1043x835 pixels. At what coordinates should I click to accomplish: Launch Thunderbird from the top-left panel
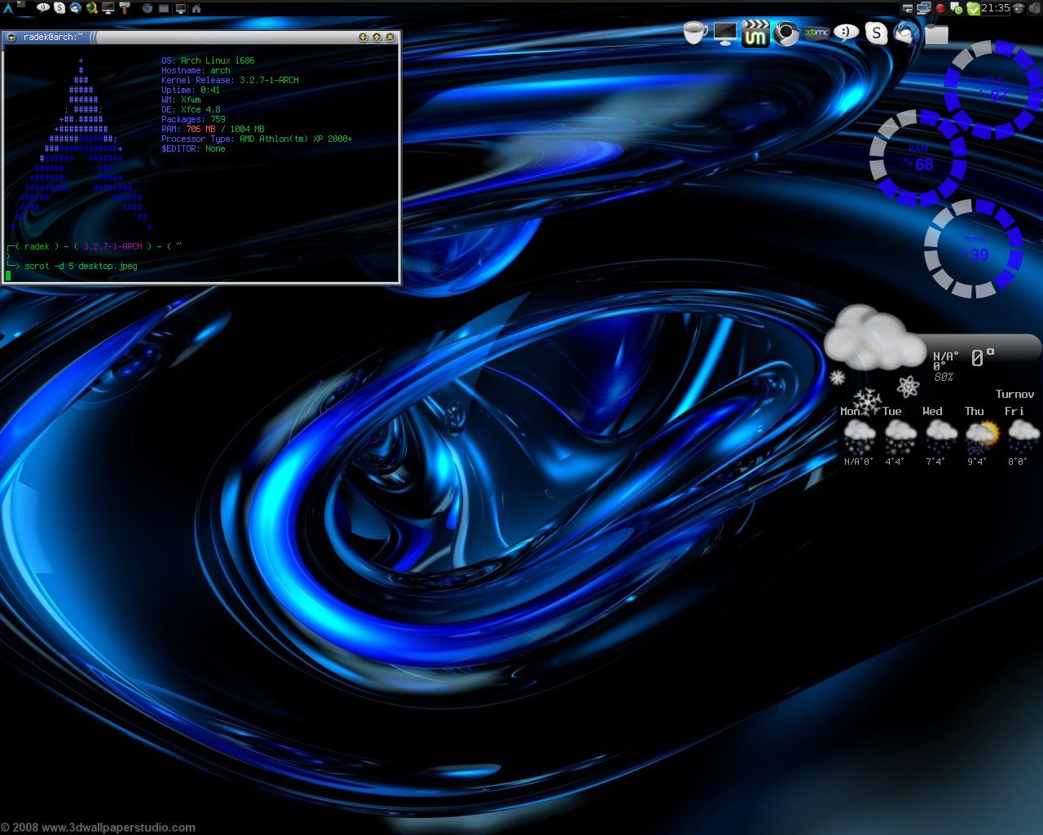click(76, 8)
